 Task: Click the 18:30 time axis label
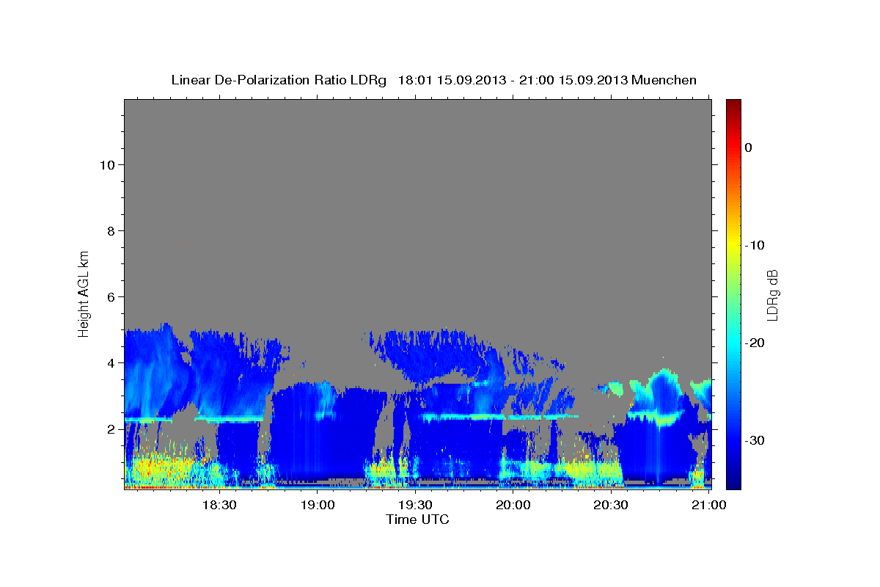[219, 505]
